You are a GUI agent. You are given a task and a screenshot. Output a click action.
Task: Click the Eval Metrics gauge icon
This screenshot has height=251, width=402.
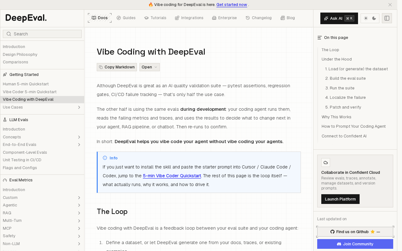5,180
